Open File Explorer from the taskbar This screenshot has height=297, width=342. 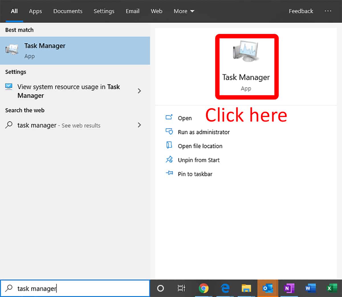coord(246,288)
